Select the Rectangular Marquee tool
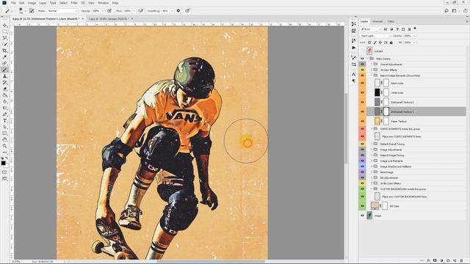The image size is (470, 264). pos(4,32)
